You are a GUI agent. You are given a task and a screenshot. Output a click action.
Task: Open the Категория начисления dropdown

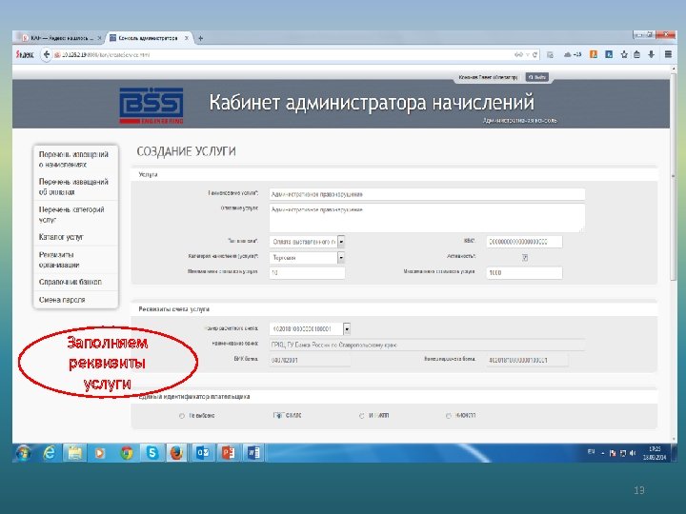pos(307,258)
